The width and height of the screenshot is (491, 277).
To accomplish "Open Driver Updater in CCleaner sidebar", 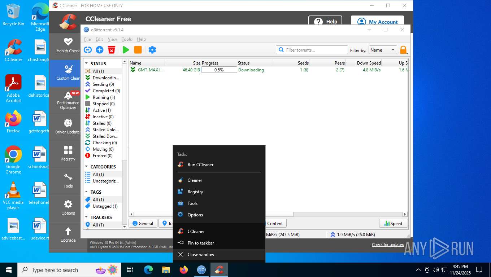I will click(x=68, y=127).
